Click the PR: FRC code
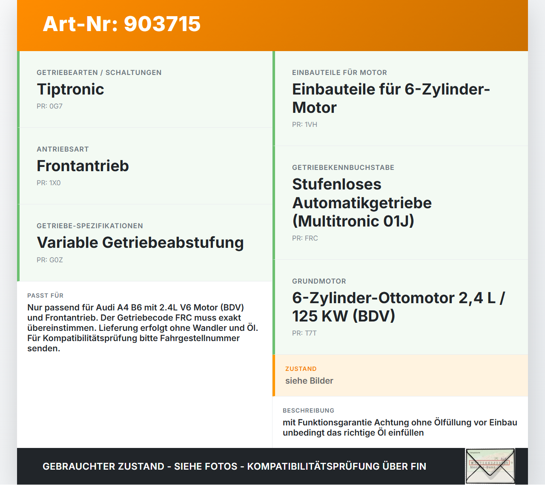This screenshot has width=545, height=485. 305,238
